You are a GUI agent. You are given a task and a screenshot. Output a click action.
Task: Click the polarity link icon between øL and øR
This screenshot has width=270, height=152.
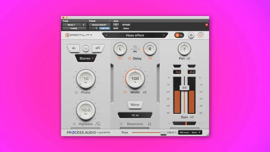pyautogui.click(x=86, y=48)
